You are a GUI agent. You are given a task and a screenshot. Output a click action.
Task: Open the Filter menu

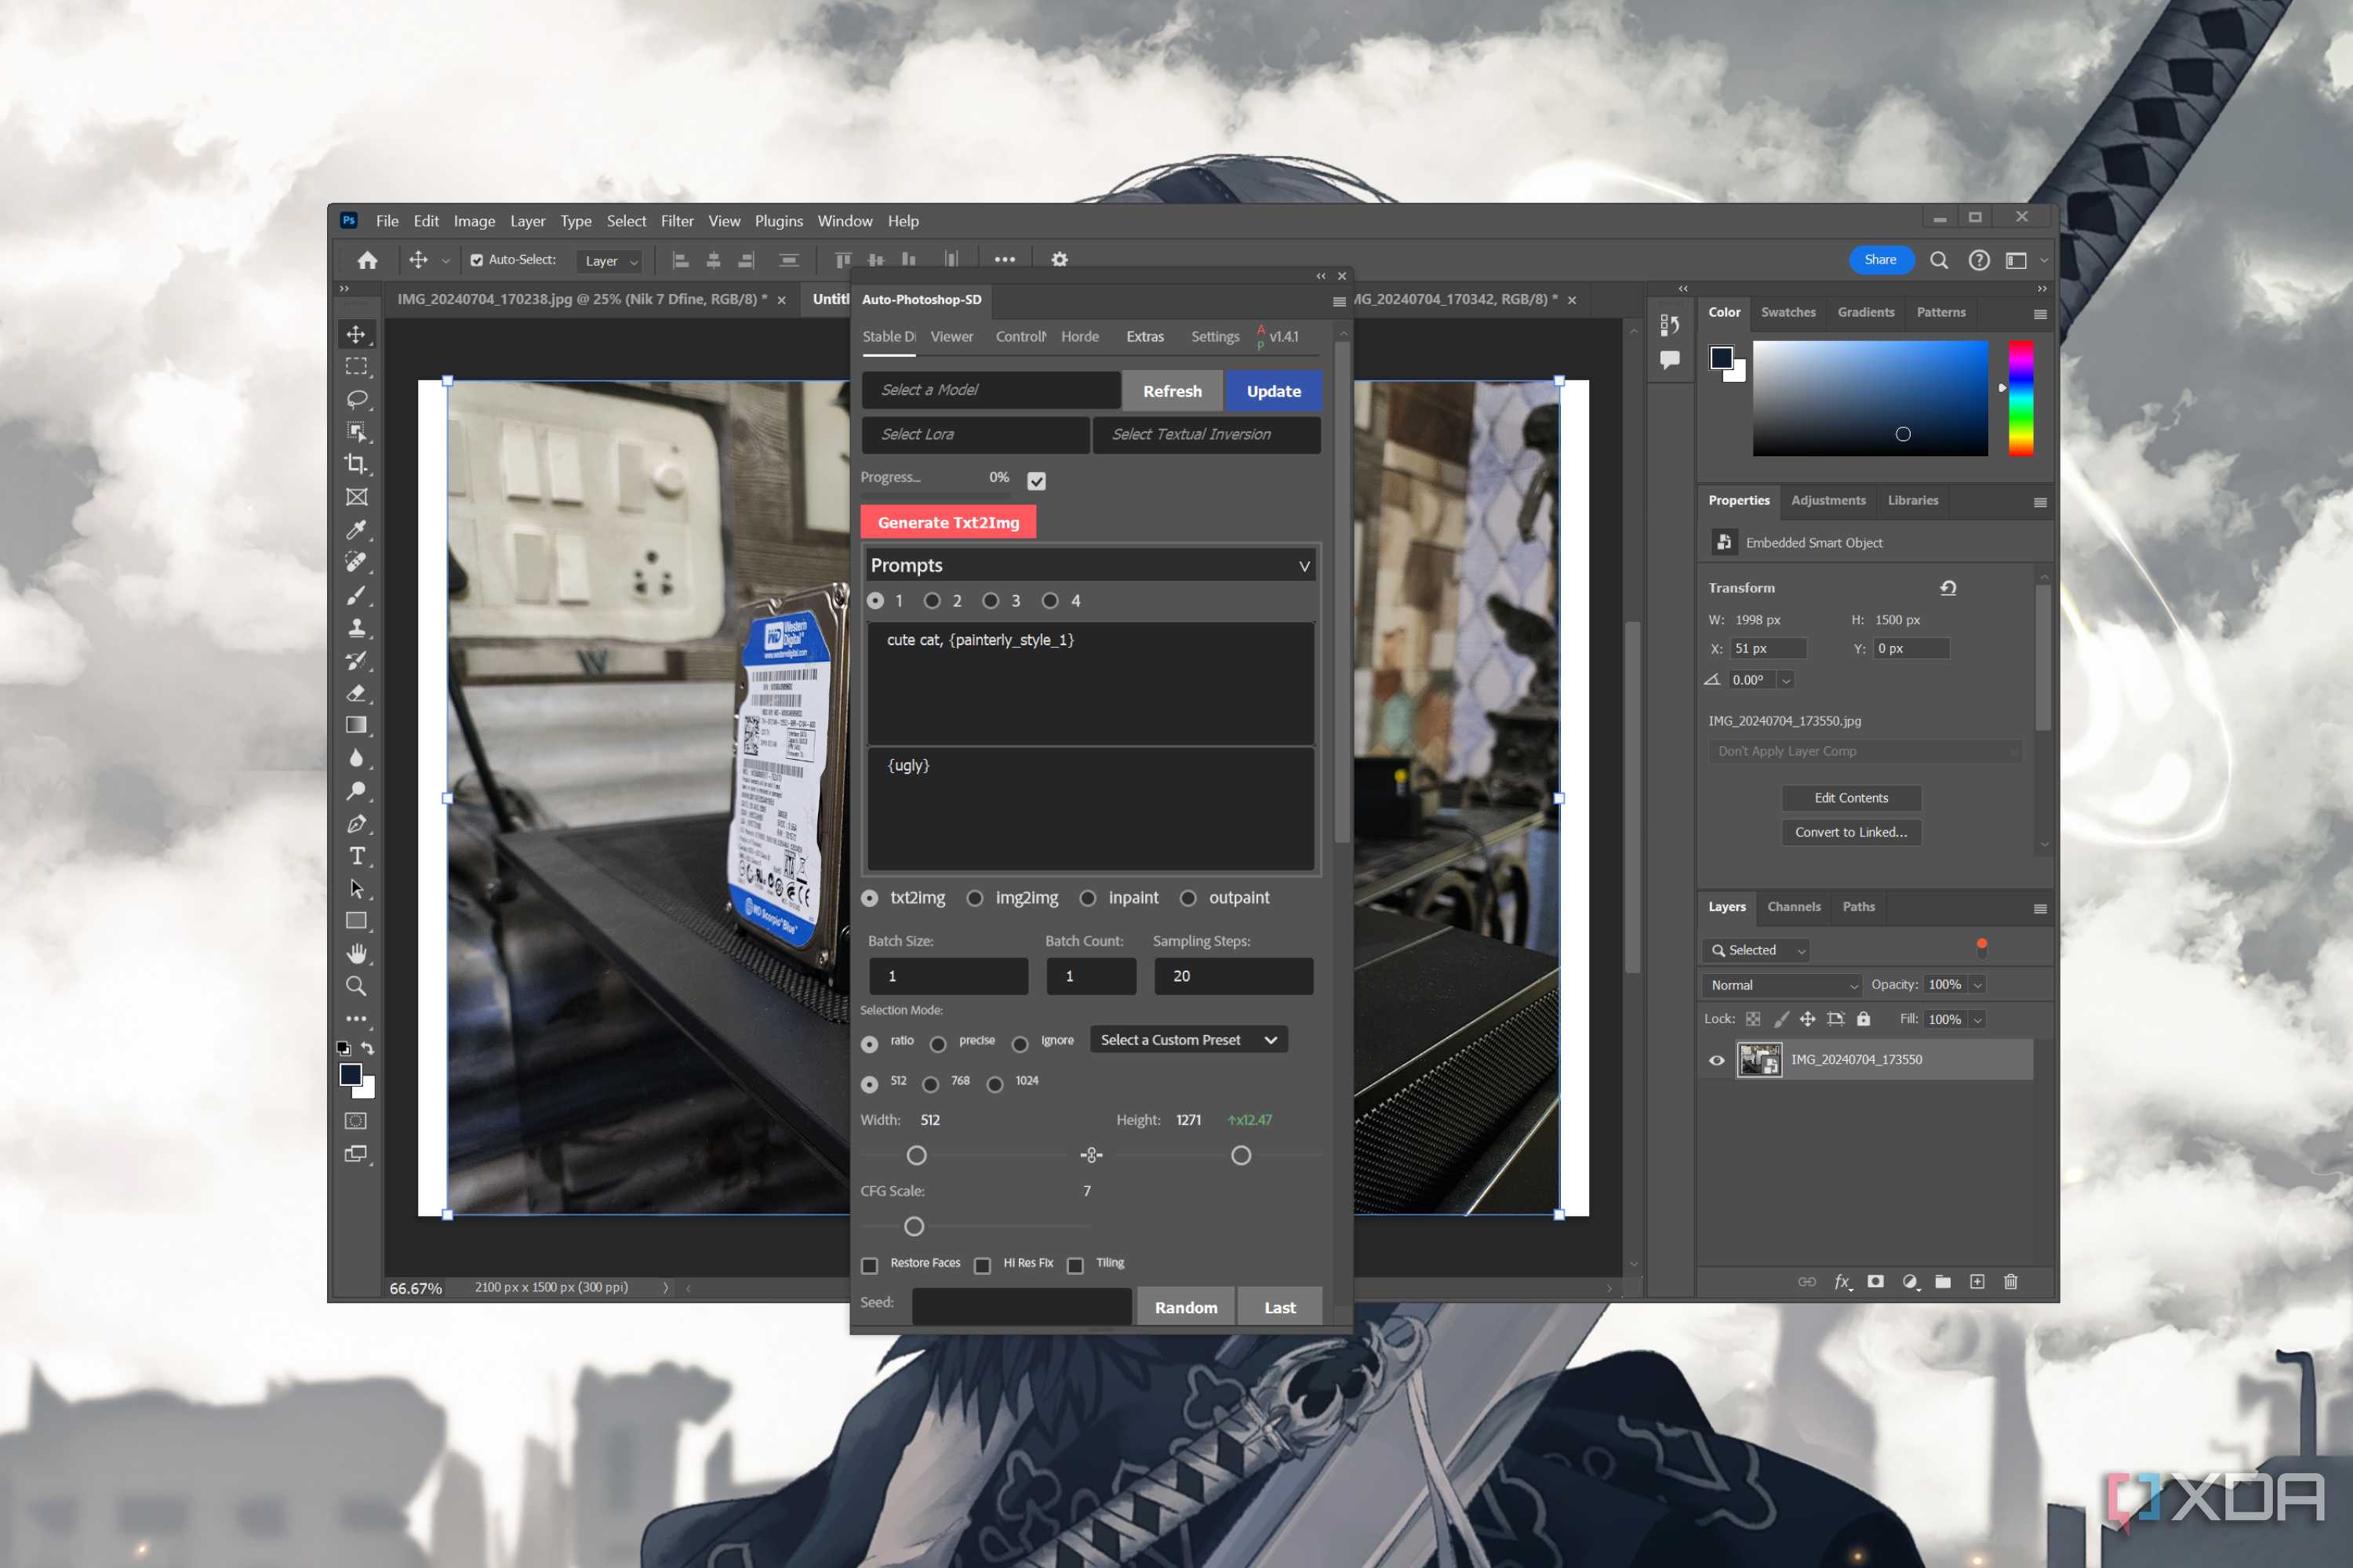tap(676, 221)
